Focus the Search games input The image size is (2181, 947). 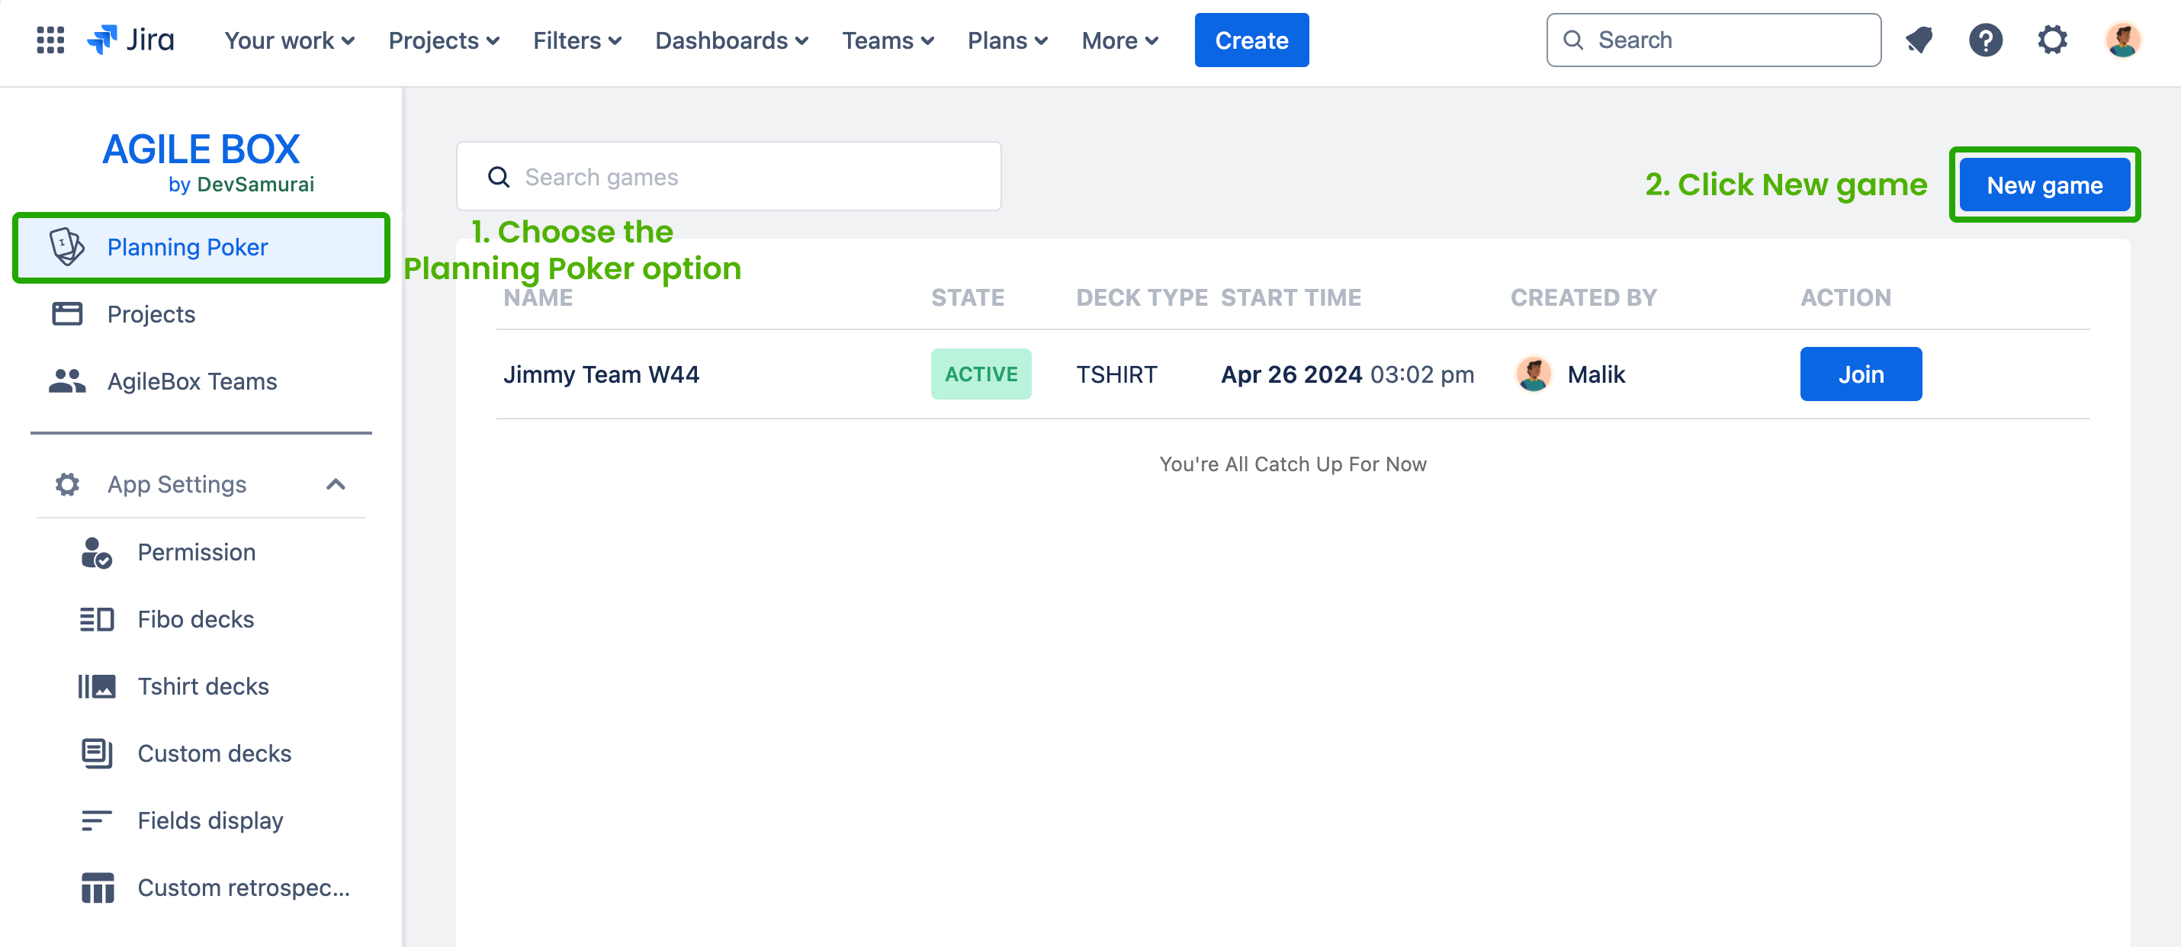point(729,176)
